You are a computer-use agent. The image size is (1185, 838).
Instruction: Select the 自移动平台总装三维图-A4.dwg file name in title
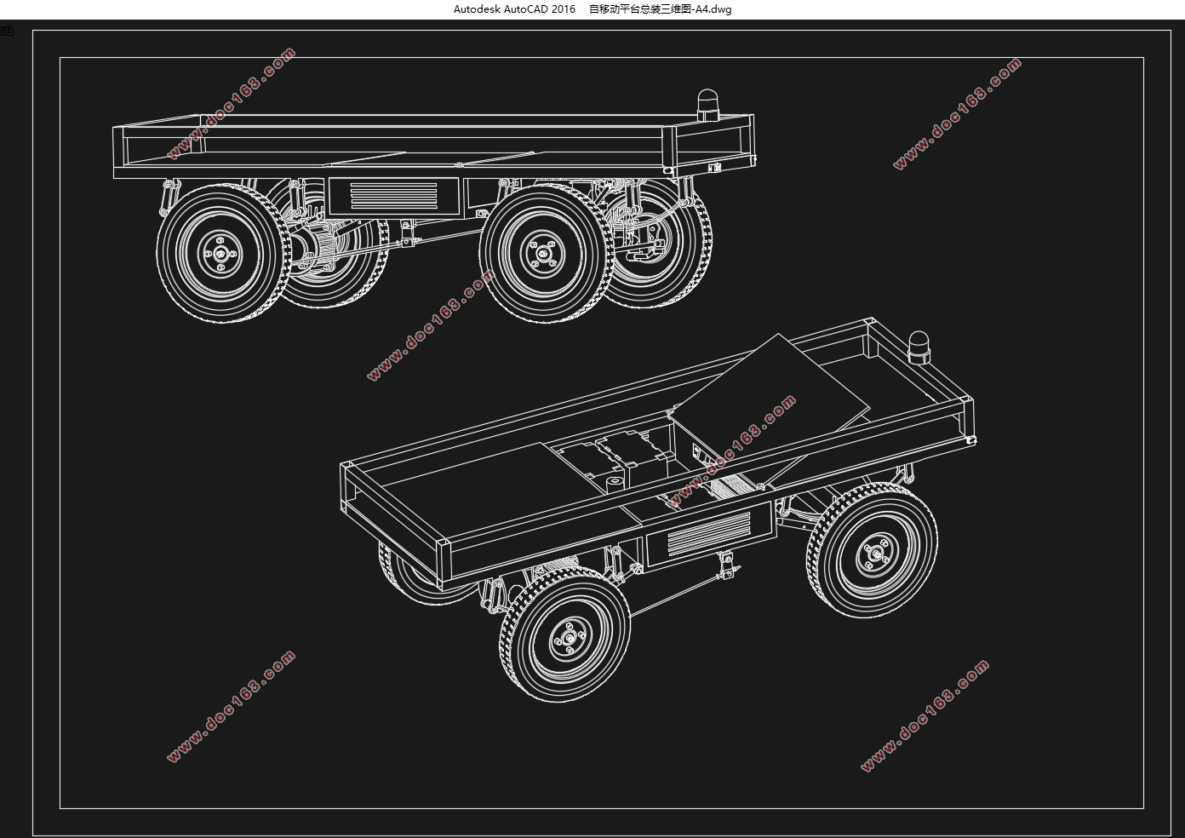661,9
